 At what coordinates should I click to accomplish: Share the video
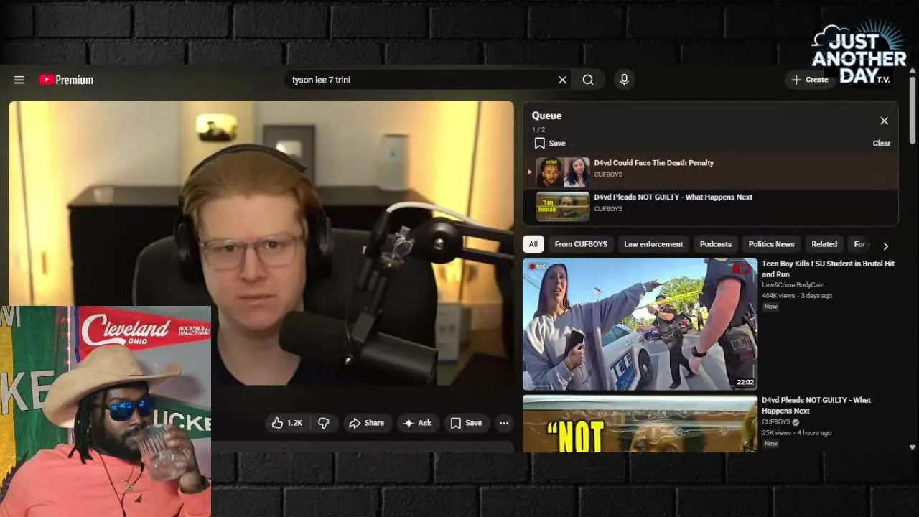(x=367, y=423)
